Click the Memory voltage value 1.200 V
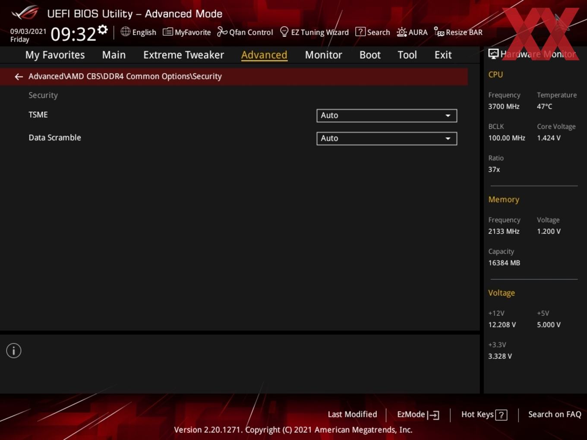The image size is (587, 440). (x=549, y=231)
